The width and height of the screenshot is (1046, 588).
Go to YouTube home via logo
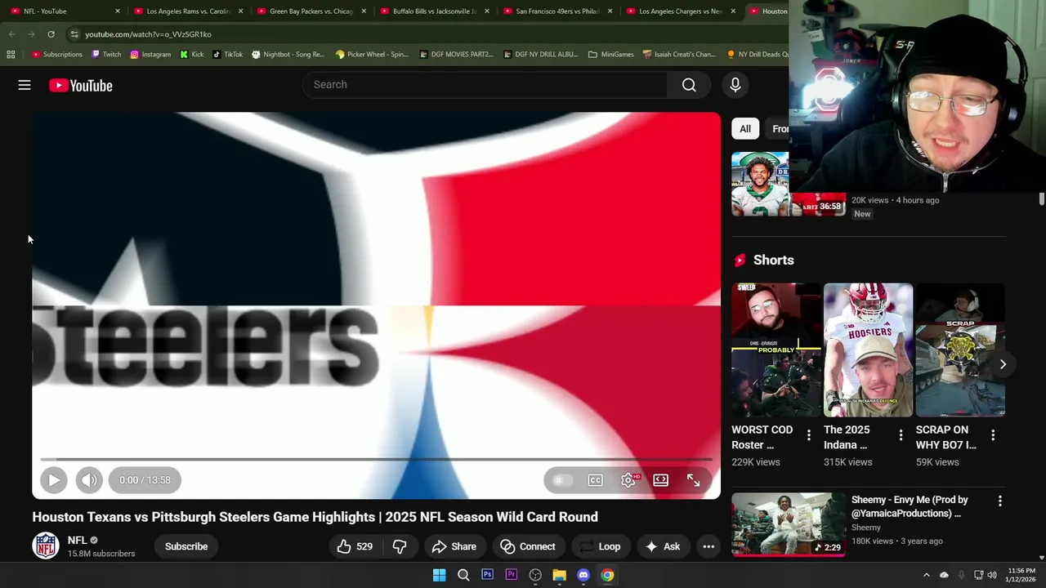[80, 85]
